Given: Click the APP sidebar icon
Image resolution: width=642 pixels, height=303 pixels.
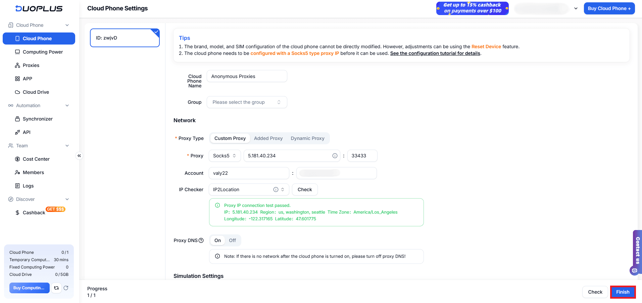Looking at the screenshot, I should (x=17, y=79).
